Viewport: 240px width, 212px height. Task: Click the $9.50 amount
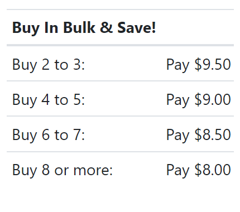pyautogui.click(x=213, y=64)
